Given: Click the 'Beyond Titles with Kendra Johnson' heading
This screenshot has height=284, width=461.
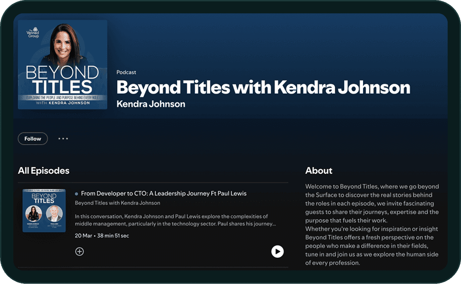Looking at the screenshot, I should 263,88.
